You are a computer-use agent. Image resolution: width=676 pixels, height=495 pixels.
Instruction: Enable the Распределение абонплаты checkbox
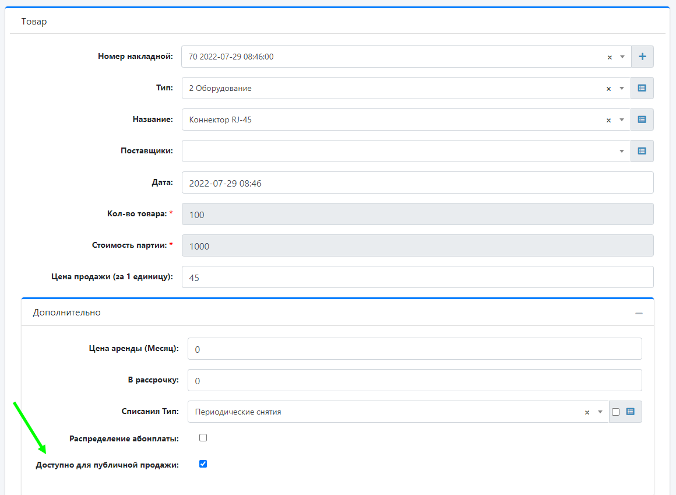coord(203,438)
